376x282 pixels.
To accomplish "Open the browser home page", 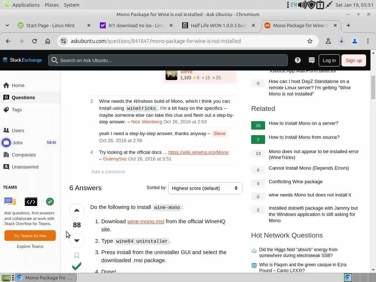I will point(48,41).
